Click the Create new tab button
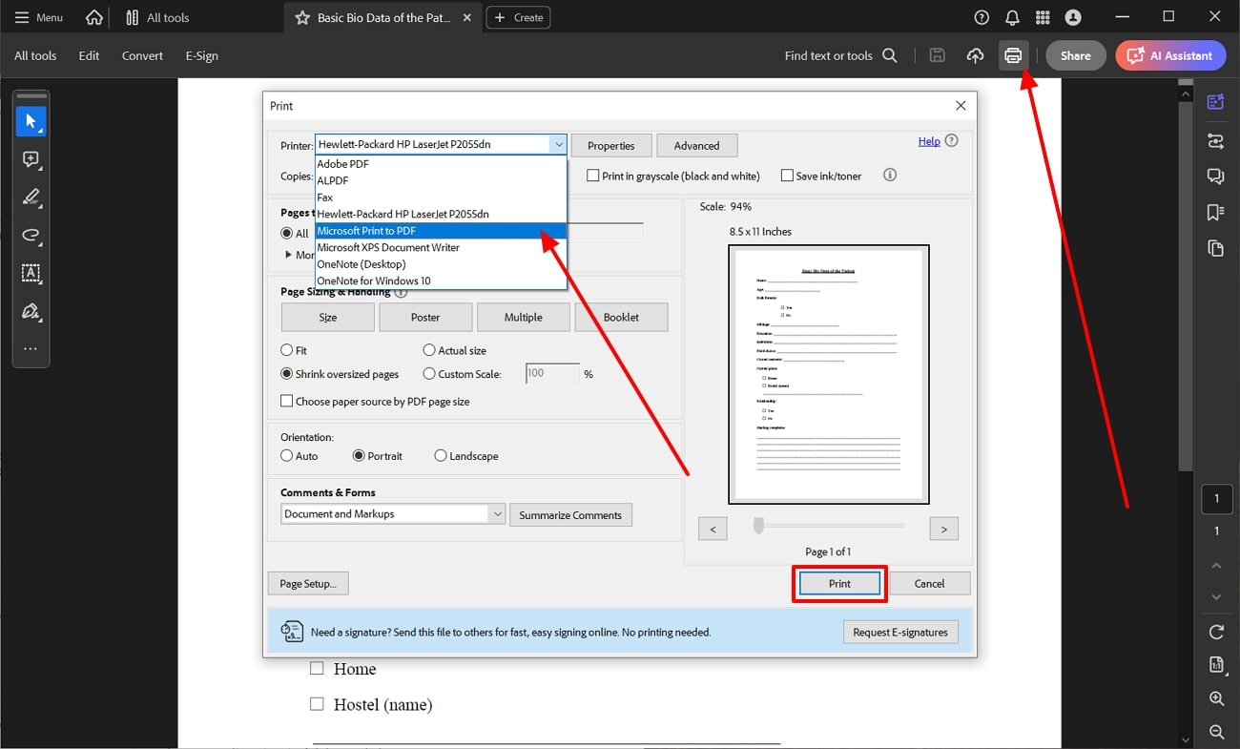 pyautogui.click(x=518, y=17)
